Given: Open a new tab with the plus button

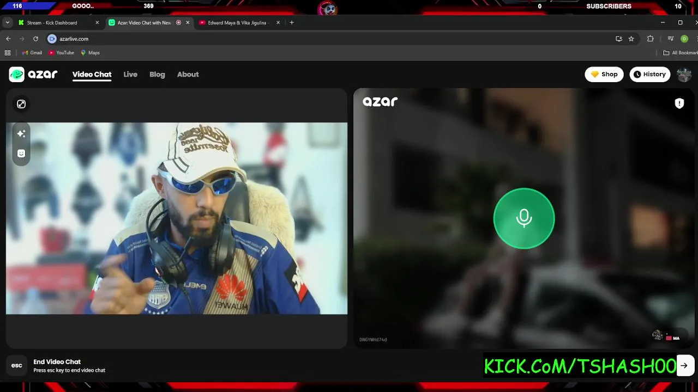Looking at the screenshot, I should tap(292, 22).
